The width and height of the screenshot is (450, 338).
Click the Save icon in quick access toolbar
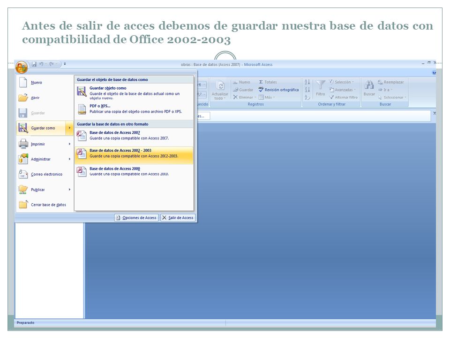click(x=34, y=64)
